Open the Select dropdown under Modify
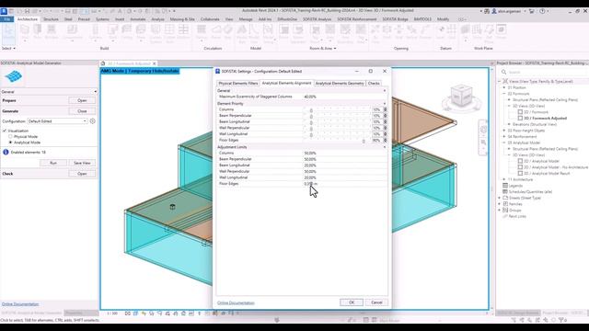 pos(8,49)
